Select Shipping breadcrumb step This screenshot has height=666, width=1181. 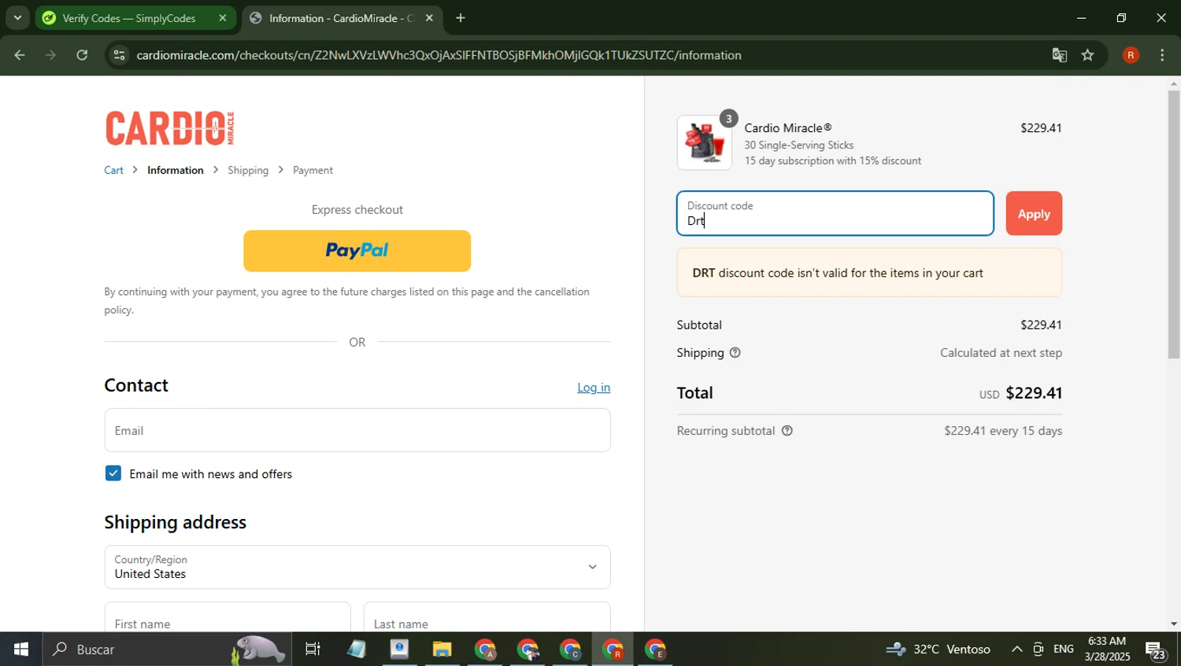tap(248, 170)
